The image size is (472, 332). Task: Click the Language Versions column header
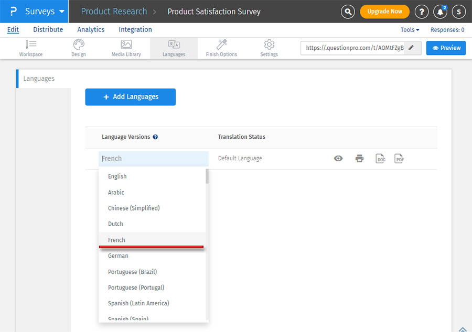coord(126,137)
